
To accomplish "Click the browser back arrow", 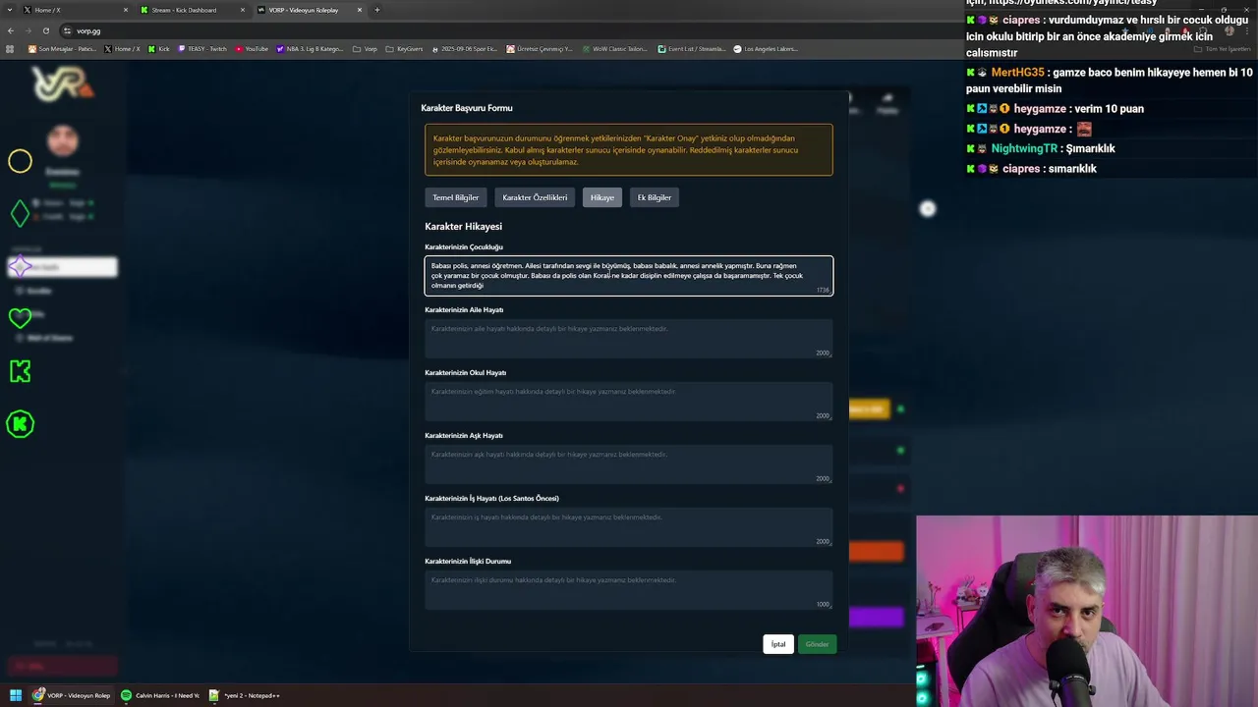I will tap(12, 30).
